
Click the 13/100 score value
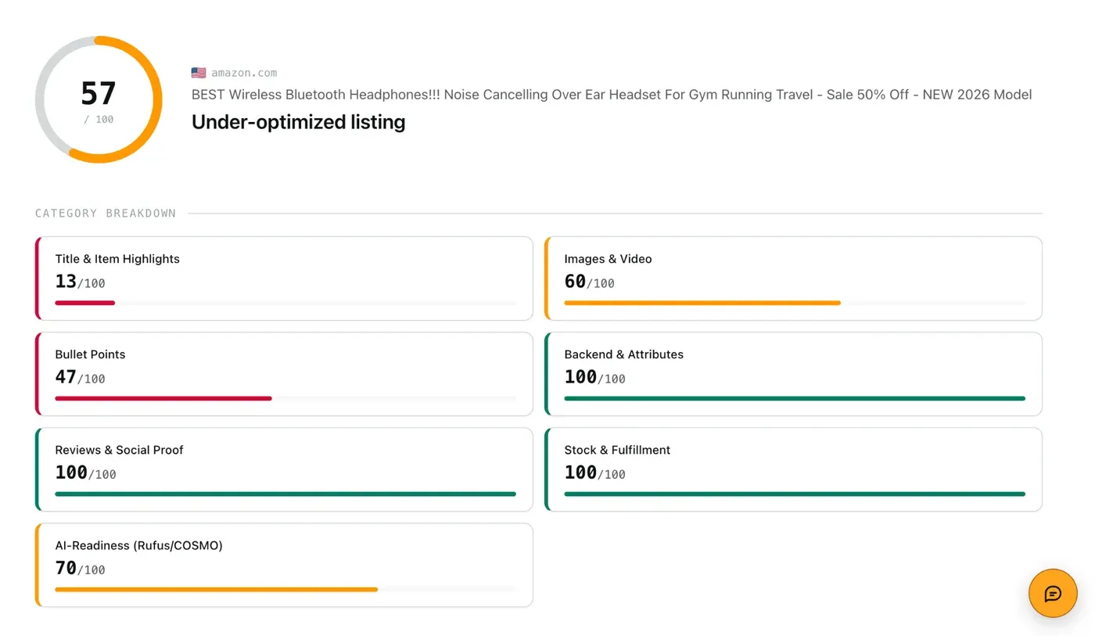[x=80, y=282]
